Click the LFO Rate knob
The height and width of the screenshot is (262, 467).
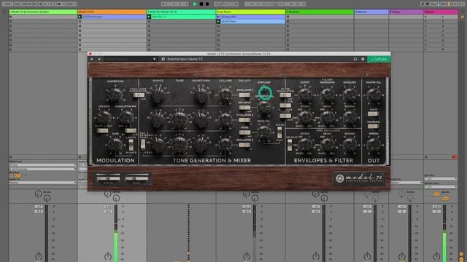104,117
